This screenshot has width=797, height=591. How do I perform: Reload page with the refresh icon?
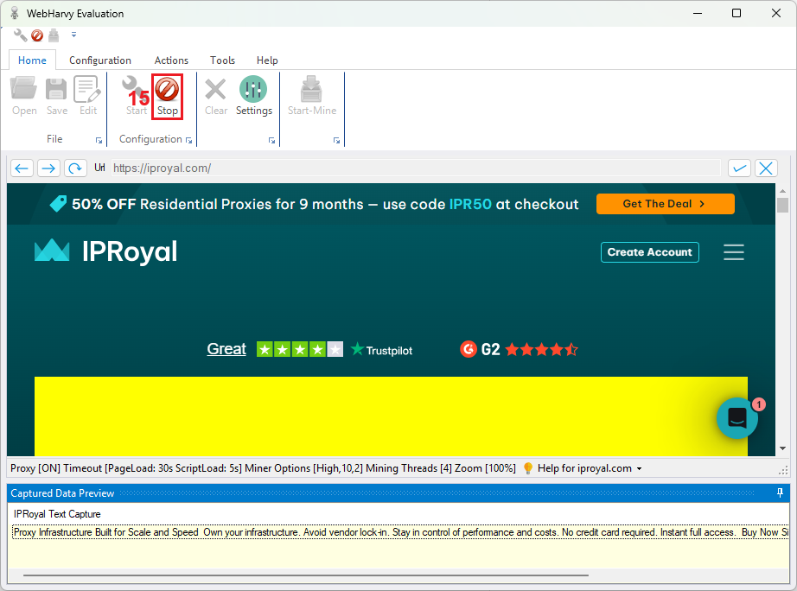[x=76, y=168]
